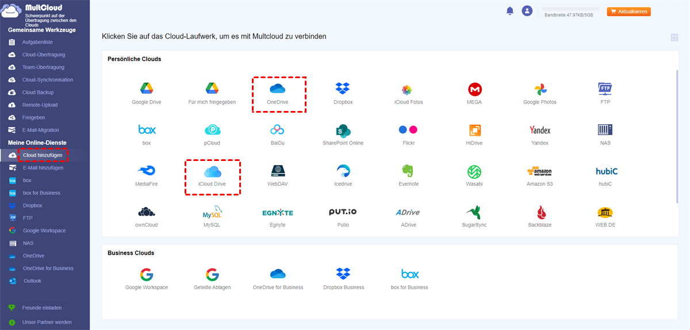Click the Aktualisieren upgrade button
This screenshot has height=330, width=690.
point(628,11)
